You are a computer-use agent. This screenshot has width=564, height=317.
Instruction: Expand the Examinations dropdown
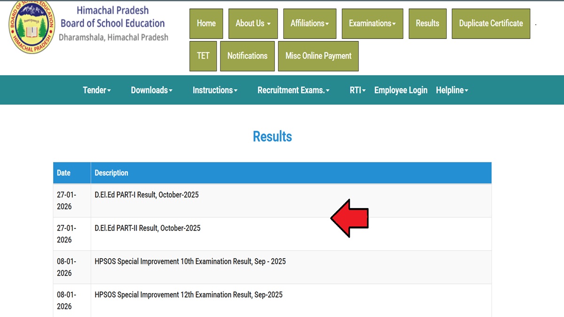click(x=372, y=23)
